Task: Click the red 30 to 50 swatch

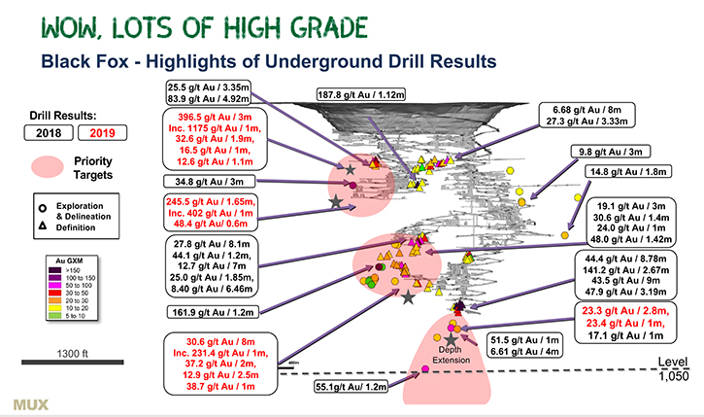Action: pyautogui.click(x=55, y=293)
